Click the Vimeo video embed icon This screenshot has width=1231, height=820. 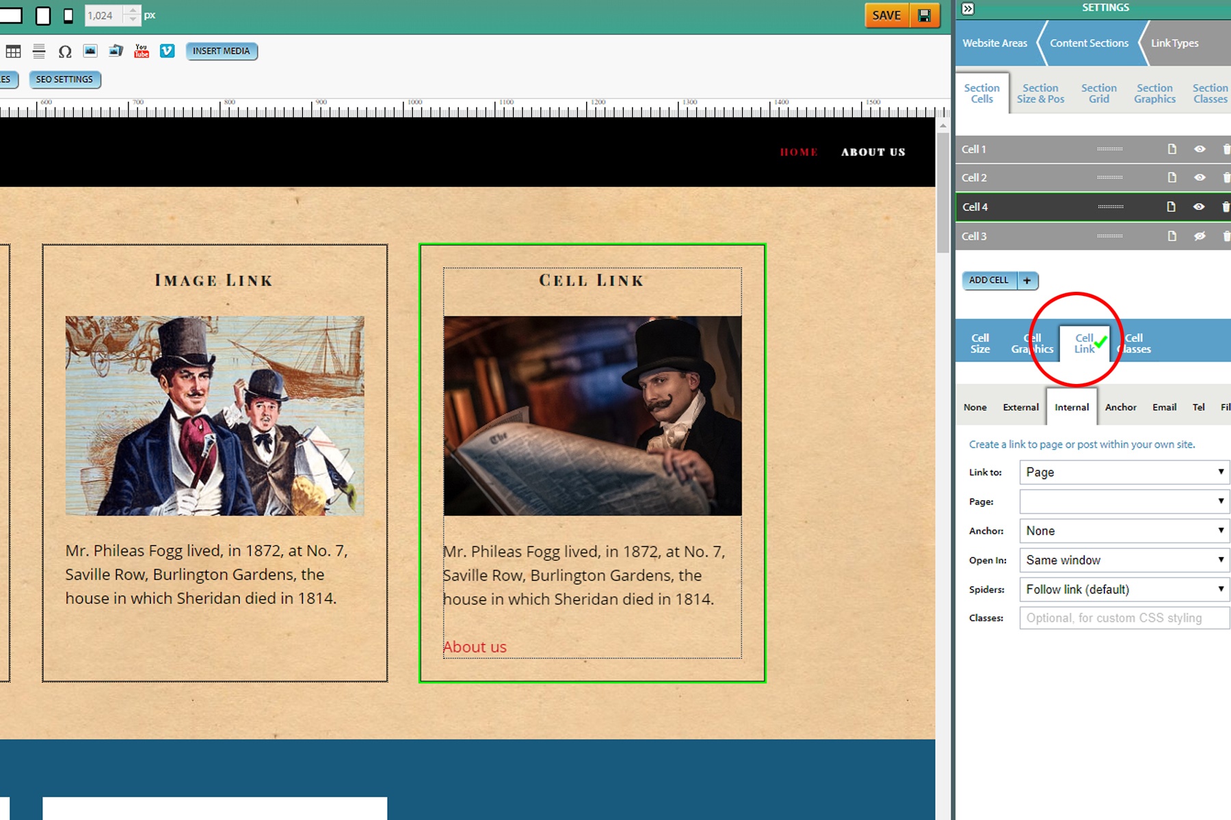click(x=167, y=51)
